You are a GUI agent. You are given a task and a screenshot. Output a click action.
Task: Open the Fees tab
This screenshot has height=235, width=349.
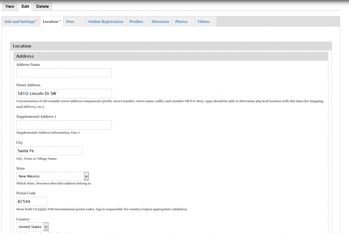pos(70,22)
